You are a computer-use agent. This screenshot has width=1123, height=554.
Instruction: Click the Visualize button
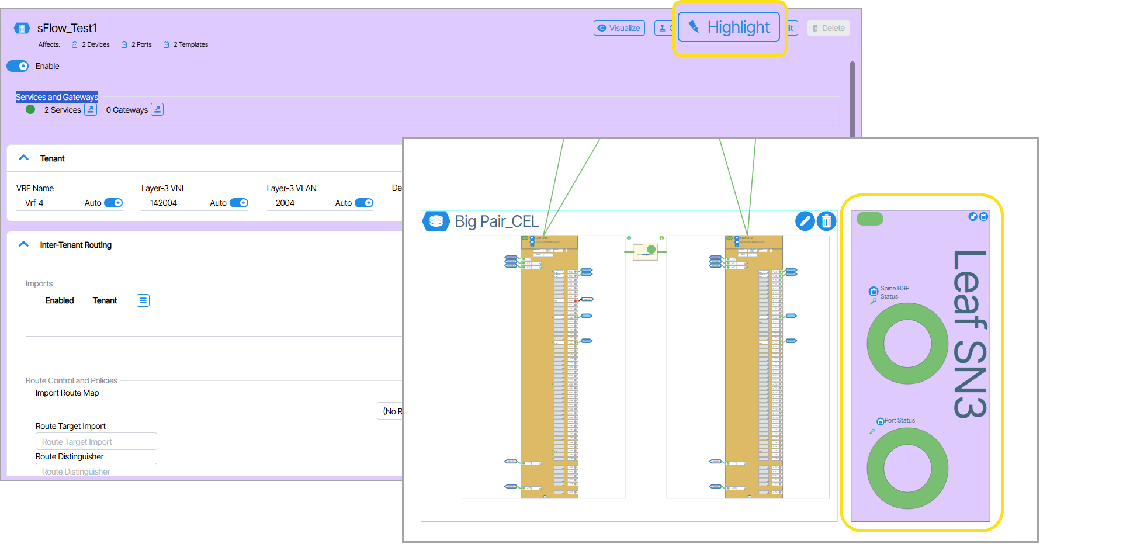click(x=619, y=28)
